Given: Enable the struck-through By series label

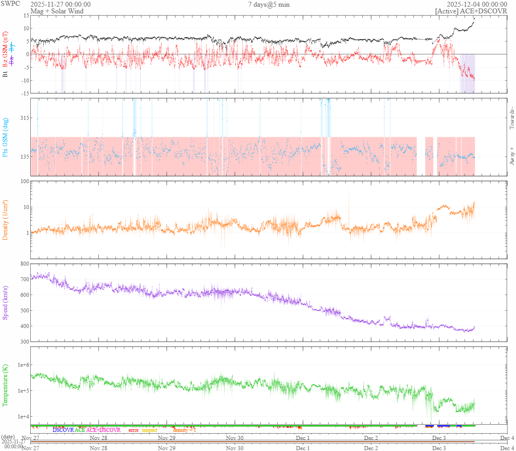Looking at the screenshot, I should [x=12, y=47].
